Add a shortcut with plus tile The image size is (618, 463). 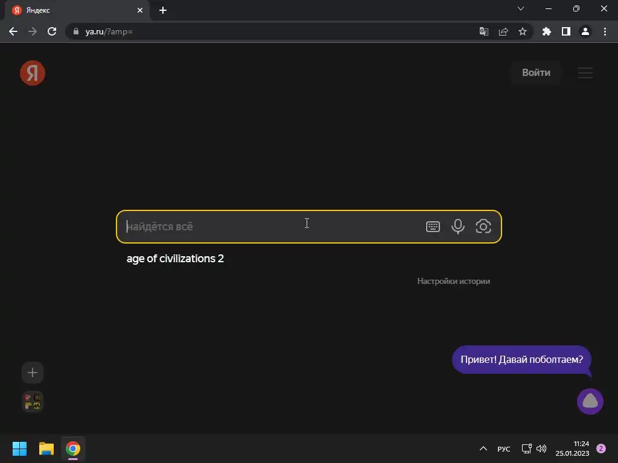coord(33,373)
